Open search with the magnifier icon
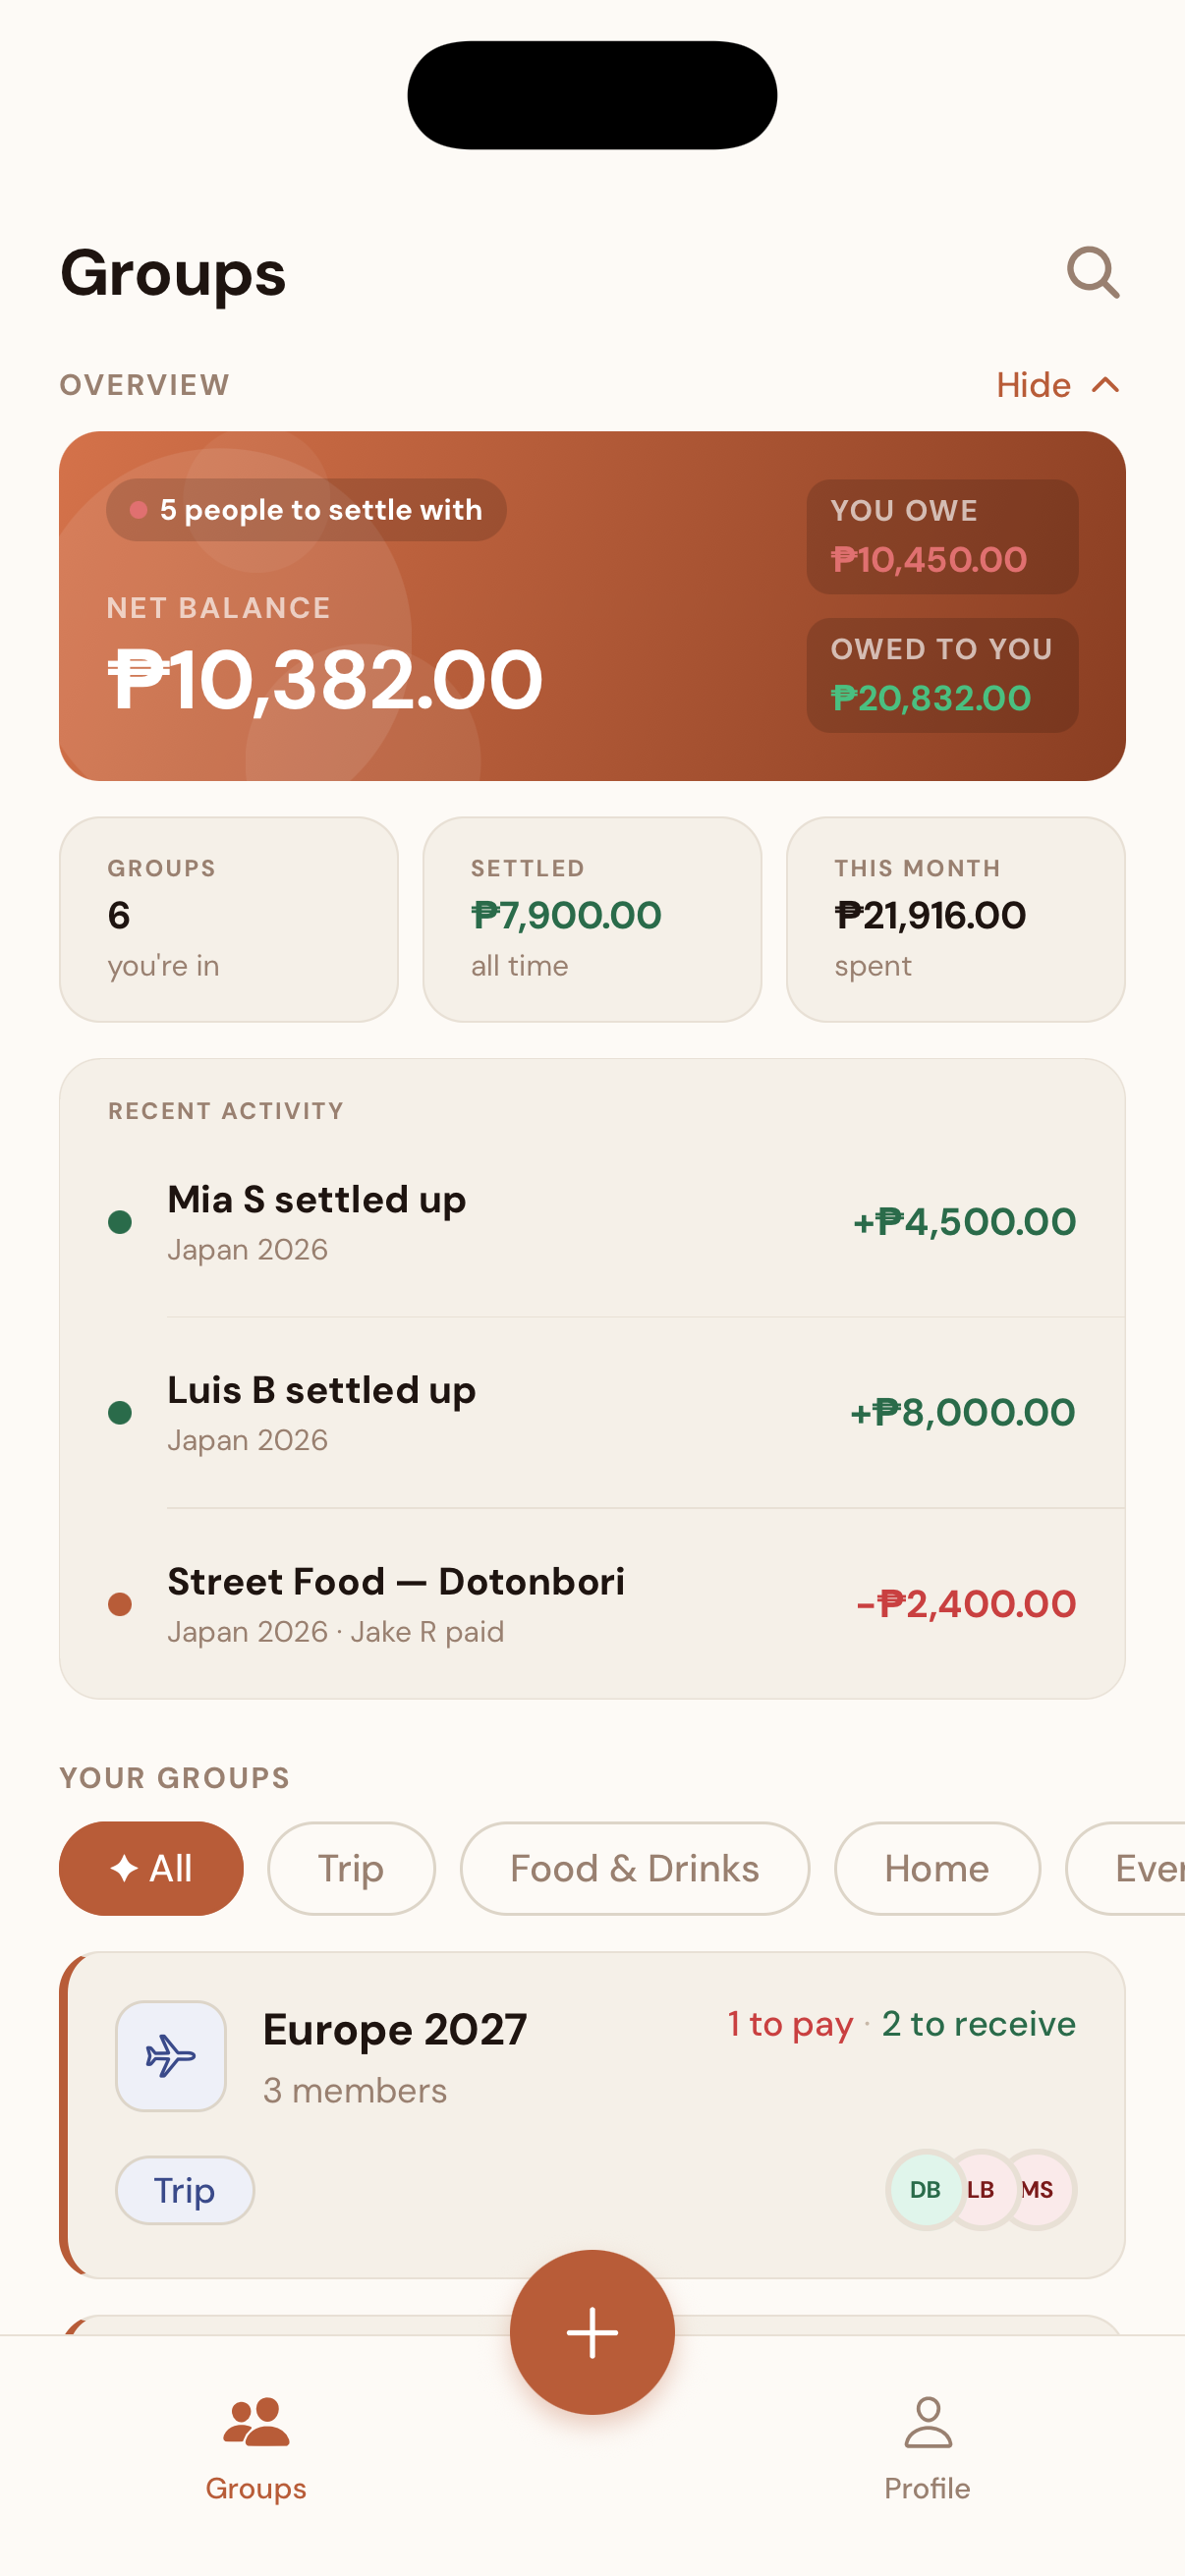 coord(1092,273)
